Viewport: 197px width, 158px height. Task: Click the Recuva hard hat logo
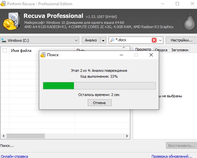[12, 21]
